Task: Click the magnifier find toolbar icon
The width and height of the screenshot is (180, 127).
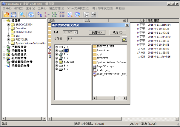Action: click(22, 15)
